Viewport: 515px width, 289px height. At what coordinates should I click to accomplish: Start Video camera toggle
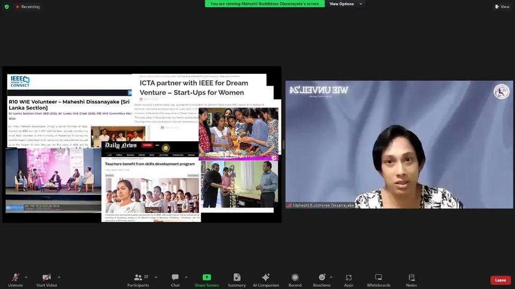[47, 280]
